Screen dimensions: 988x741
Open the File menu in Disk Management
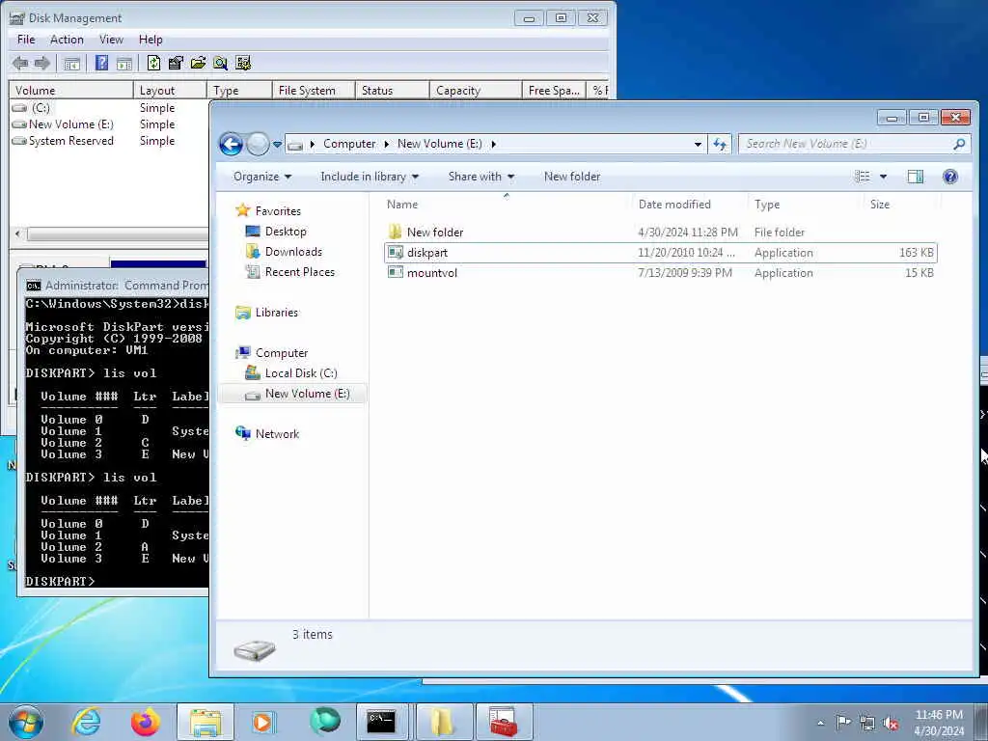click(26, 40)
